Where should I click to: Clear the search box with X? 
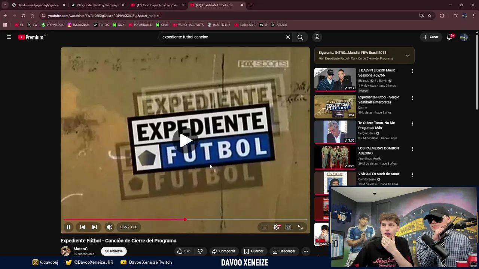[x=288, y=37]
